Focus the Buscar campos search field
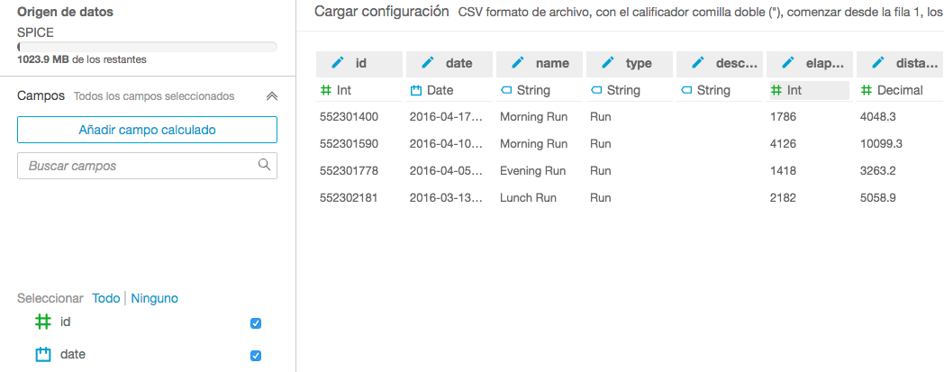Image resolution: width=944 pixels, height=372 pixels. (135, 166)
